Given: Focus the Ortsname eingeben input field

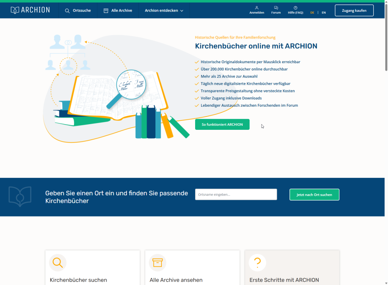Looking at the screenshot, I should coord(236,195).
